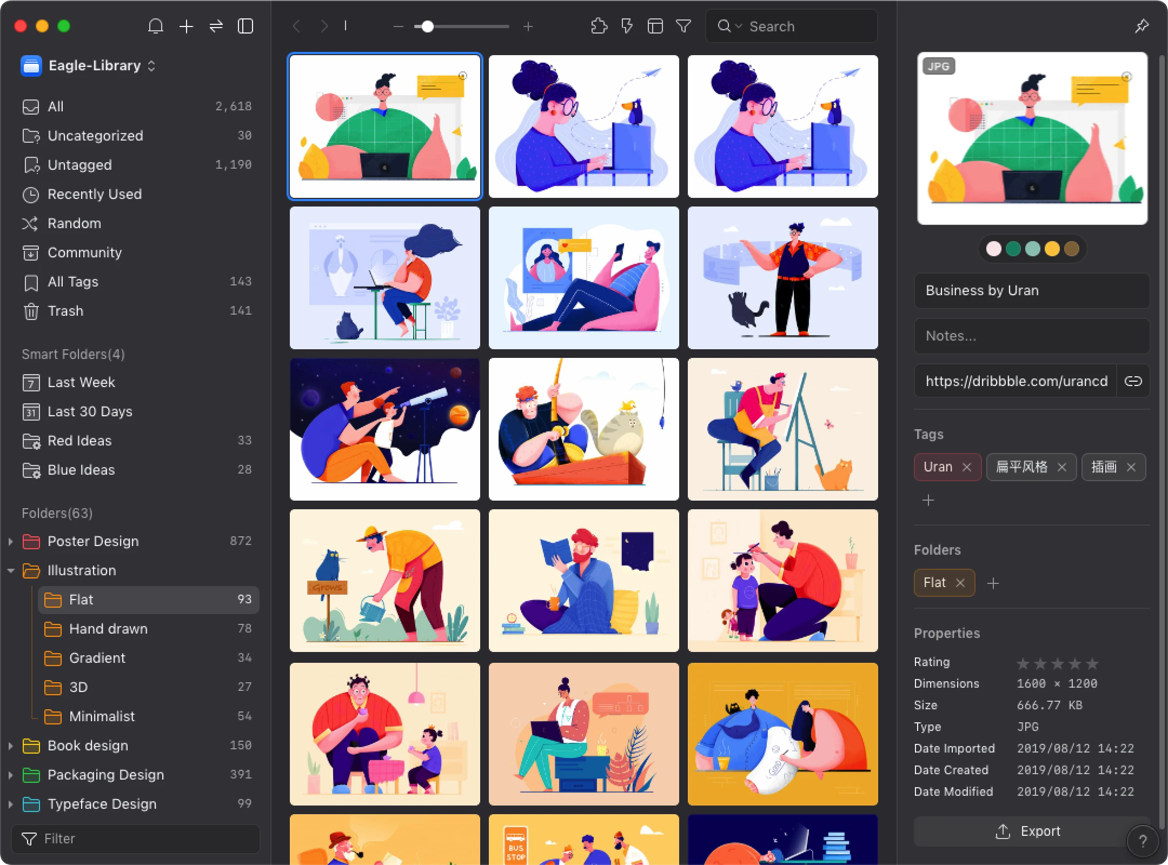This screenshot has width=1168, height=865.
Task: Set rating to one star
Action: [x=1023, y=663]
